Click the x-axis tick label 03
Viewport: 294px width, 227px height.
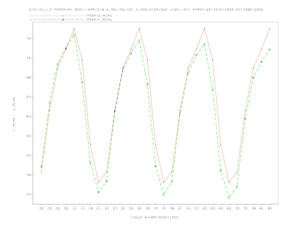(49, 208)
